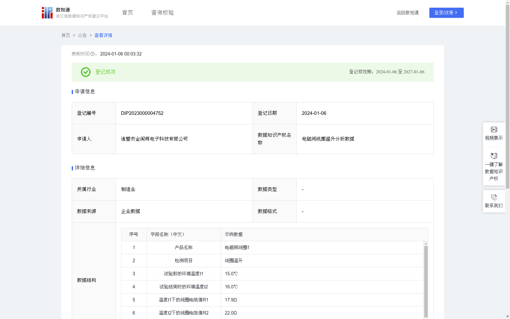Go to the 首页 nav item
Viewport: 510px width, 319px height.
coord(127,13)
